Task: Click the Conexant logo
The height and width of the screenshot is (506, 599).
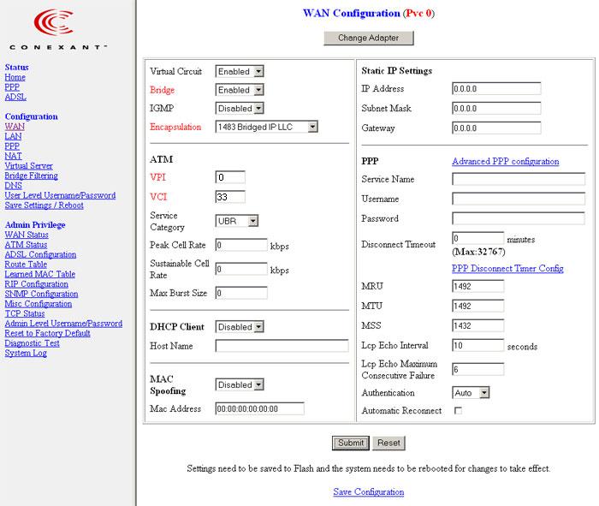Action: click(57, 30)
